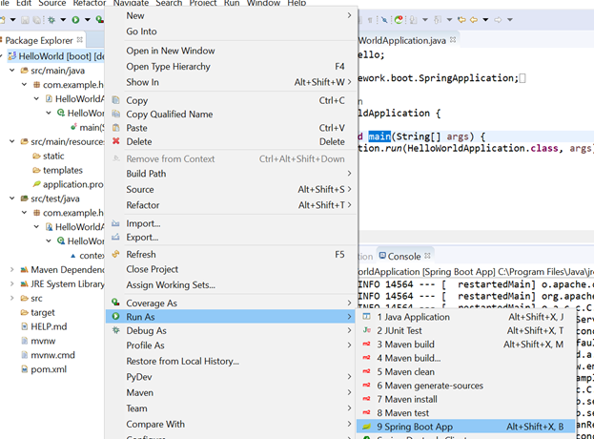This screenshot has width=594, height=439.
Task: Close the Console view tab
Action: [x=427, y=256]
